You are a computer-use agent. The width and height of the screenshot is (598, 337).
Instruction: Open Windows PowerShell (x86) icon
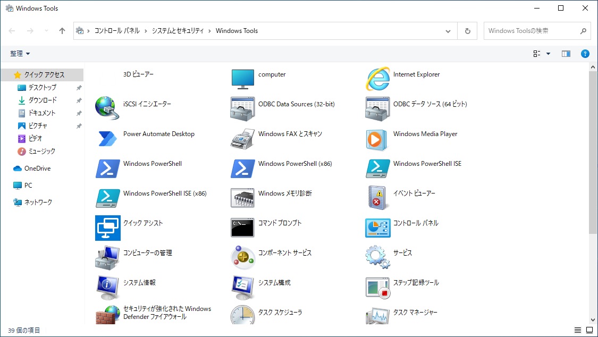click(242, 168)
